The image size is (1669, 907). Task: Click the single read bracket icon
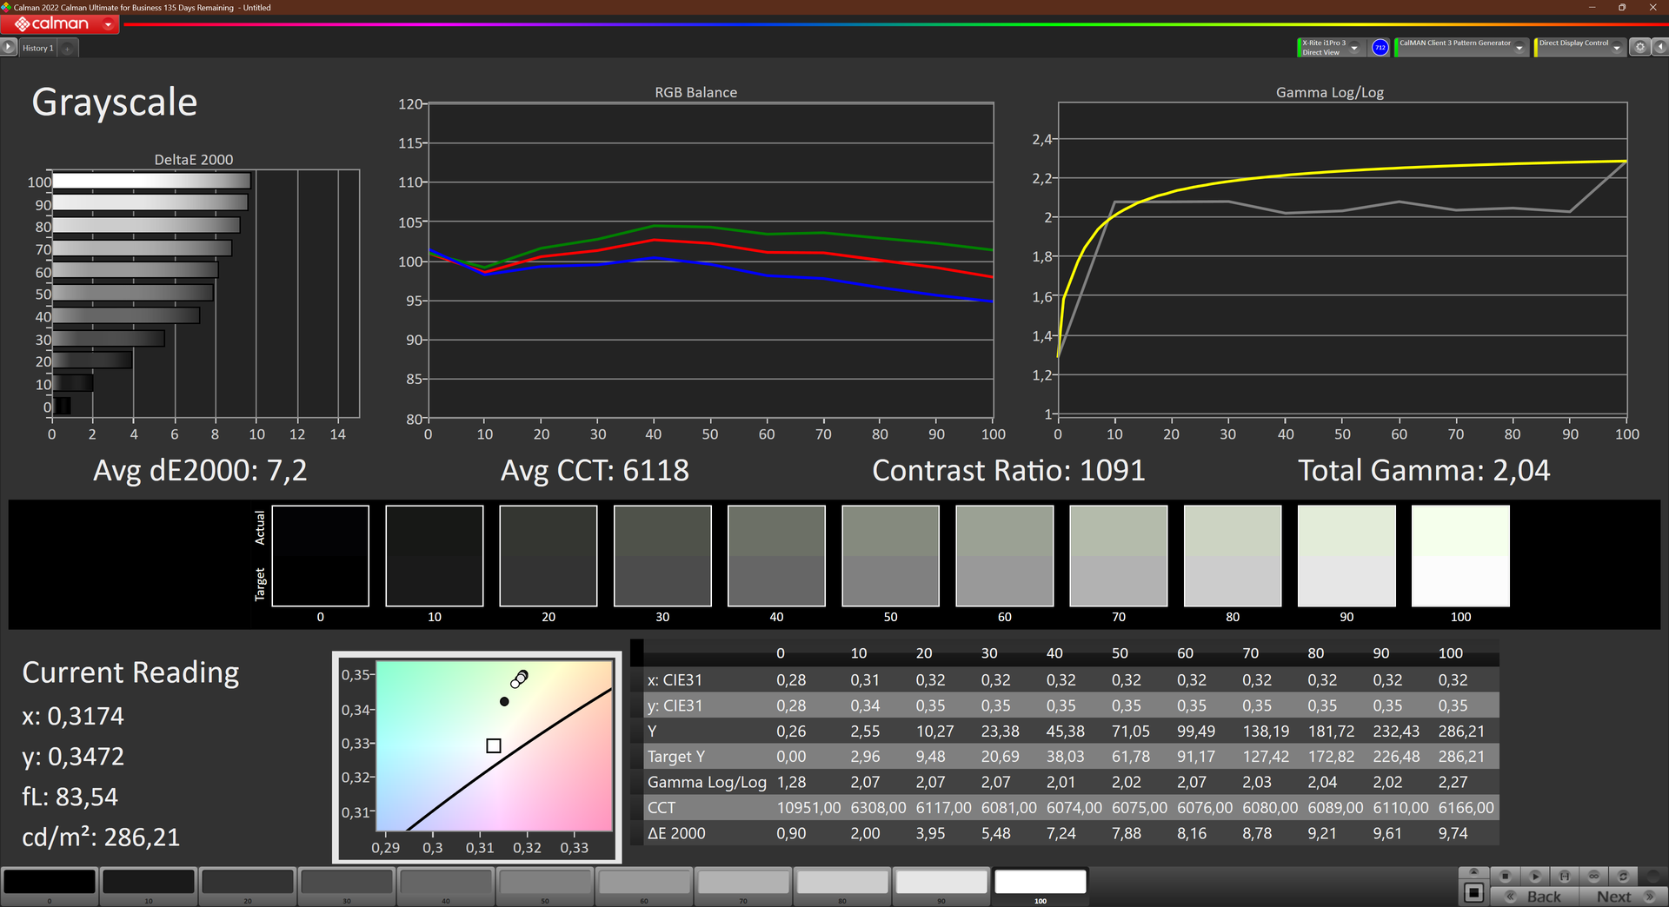tap(1565, 876)
